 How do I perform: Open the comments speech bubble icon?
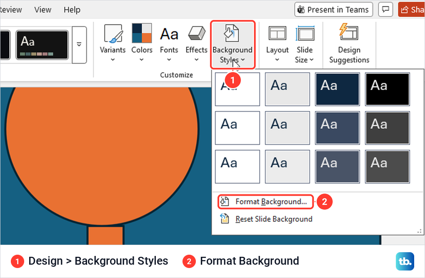click(385, 10)
